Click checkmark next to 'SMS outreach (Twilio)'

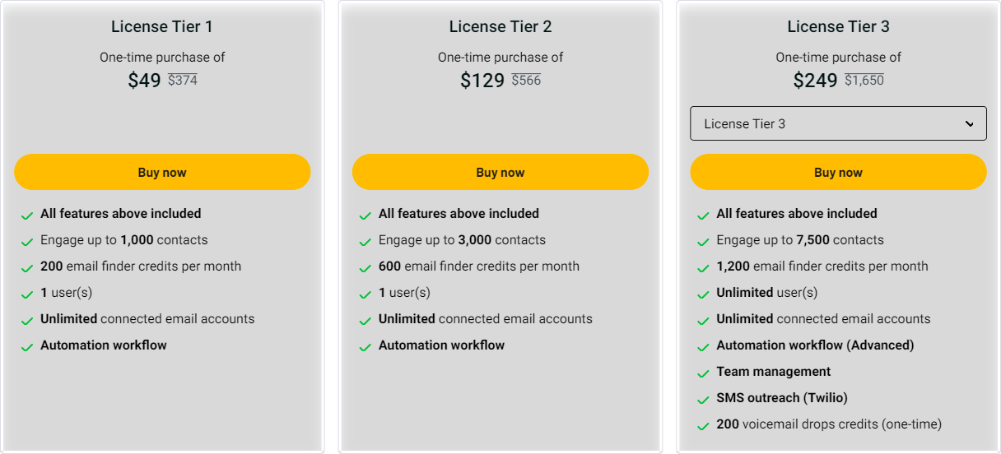[x=703, y=400]
